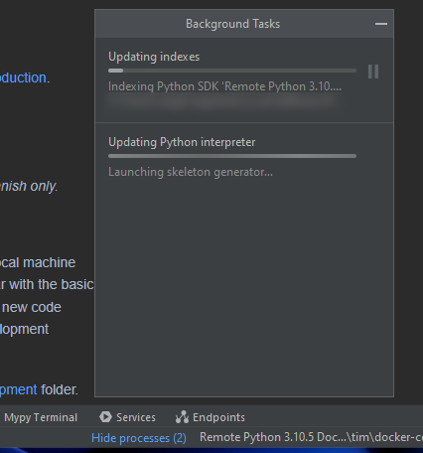Click the Services play-hexagon icon
The width and height of the screenshot is (423, 453).
pos(105,417)
